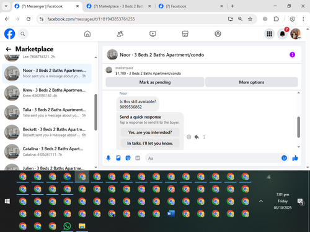Click the $1,700 listing link in chat header
The image size is (310, 232).
(x=148, y=74)
